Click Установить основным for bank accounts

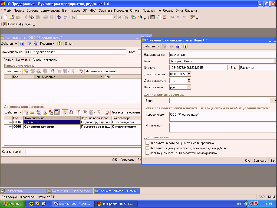[x=101, y=71]
